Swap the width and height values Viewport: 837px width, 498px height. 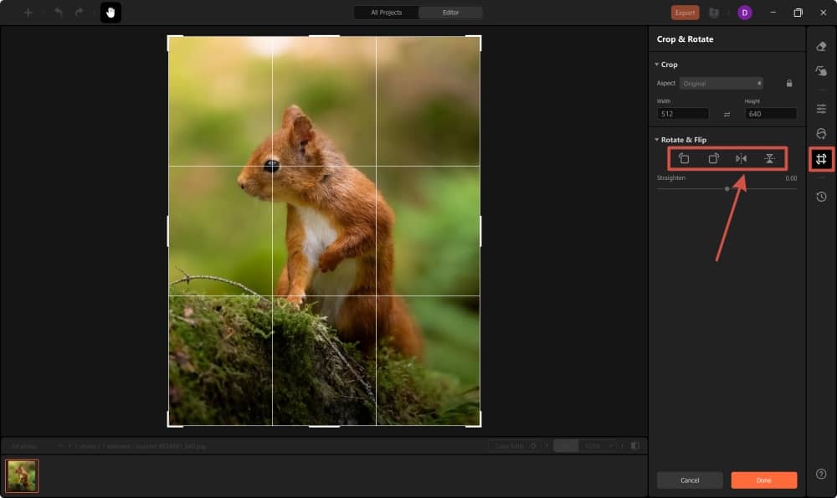coord(727,113)
